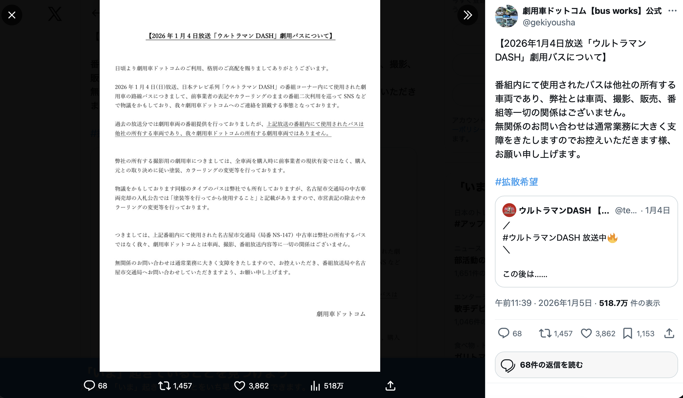The height and width of the screenshot is (398, 683).
Task: Like the post in side panel showing 3,862
Action: click(x=586, y=334)
